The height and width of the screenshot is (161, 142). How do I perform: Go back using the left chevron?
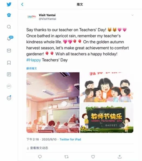22,4
